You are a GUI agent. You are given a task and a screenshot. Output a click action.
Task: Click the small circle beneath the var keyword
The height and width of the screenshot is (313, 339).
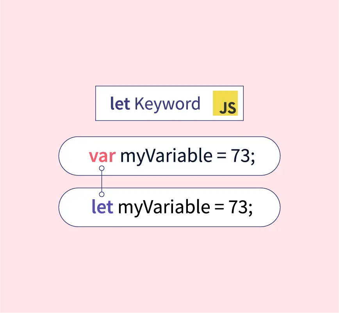pos(102,168)
